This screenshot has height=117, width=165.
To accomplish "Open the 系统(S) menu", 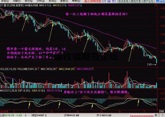I will click(x=5, y=1).
